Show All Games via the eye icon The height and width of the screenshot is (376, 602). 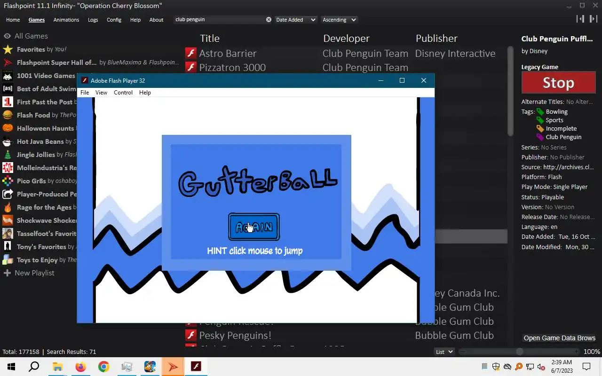click(7, 36)
